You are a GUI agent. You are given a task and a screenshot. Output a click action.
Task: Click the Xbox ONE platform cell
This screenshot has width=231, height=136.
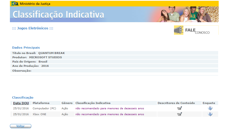pos(39,114)
